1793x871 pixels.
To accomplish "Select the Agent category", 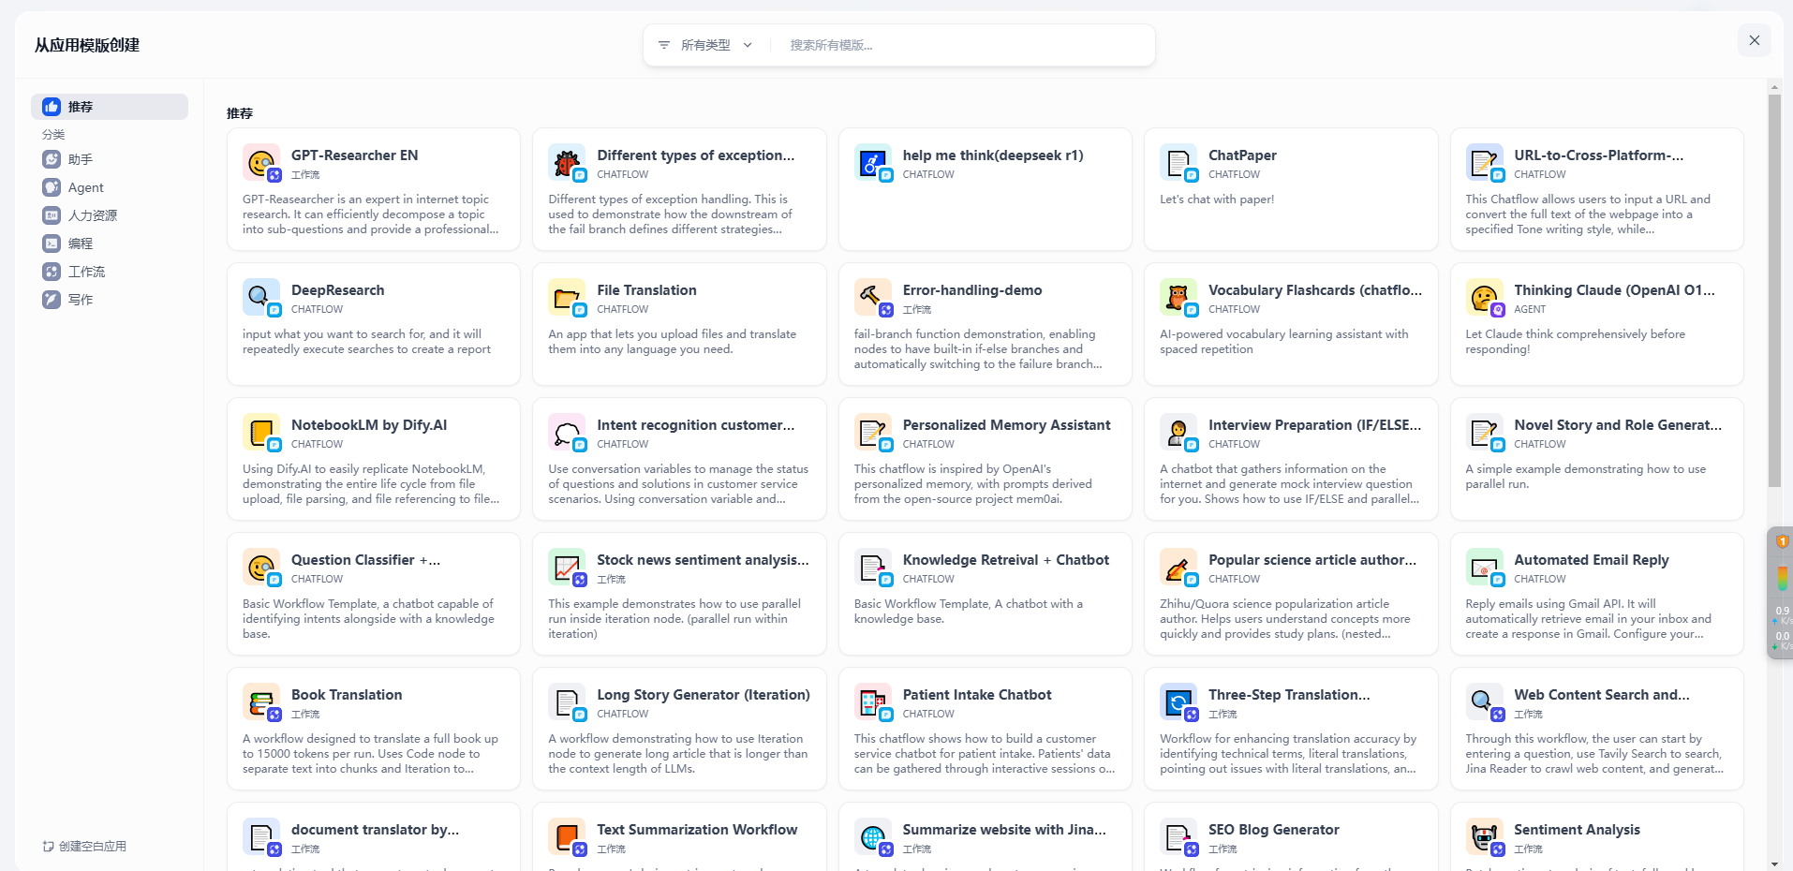I will 110,187.
